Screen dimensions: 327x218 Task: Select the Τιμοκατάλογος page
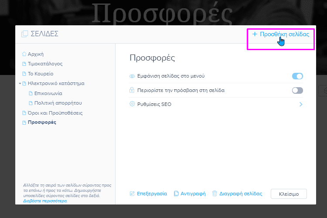click(x=45, y=64)
